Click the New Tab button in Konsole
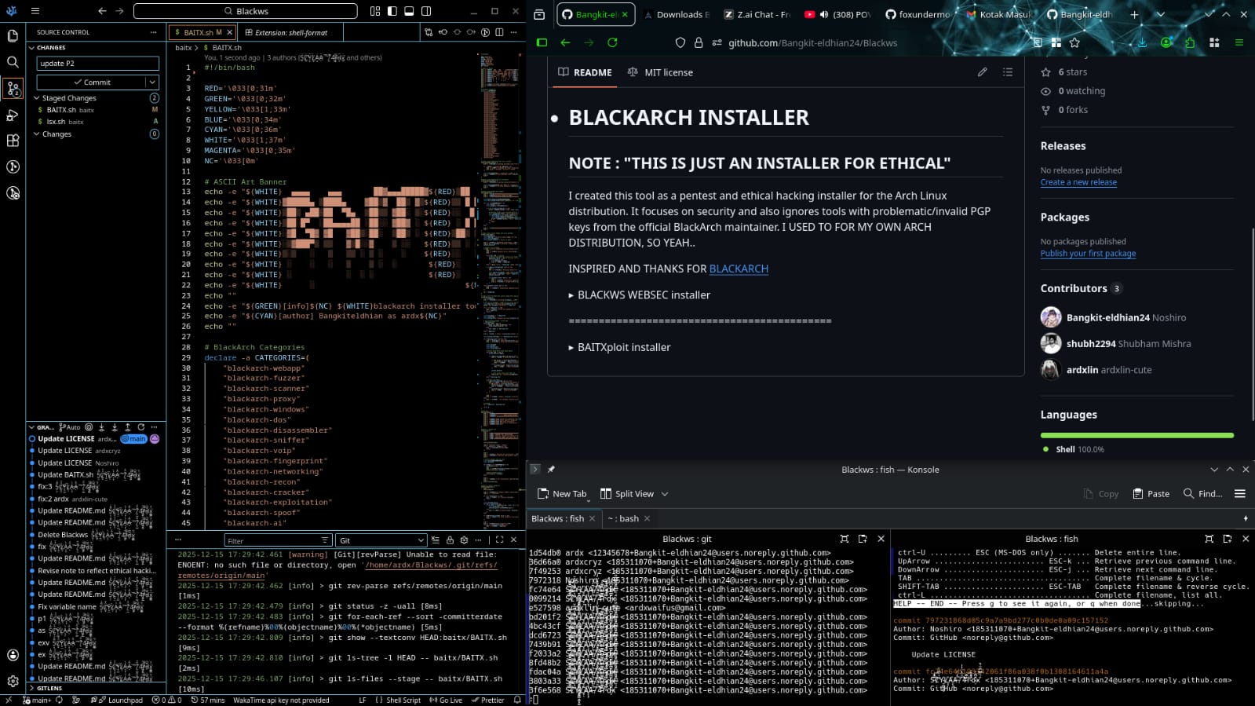Image resolution: width=1255 pixels, height=706 pixels. (562, 494)
